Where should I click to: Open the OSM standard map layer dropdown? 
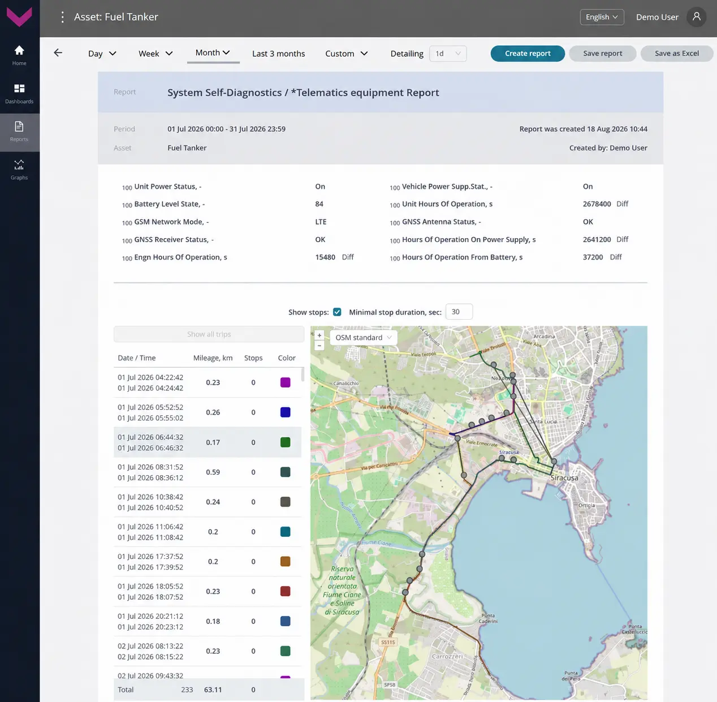tap(362, 338)
